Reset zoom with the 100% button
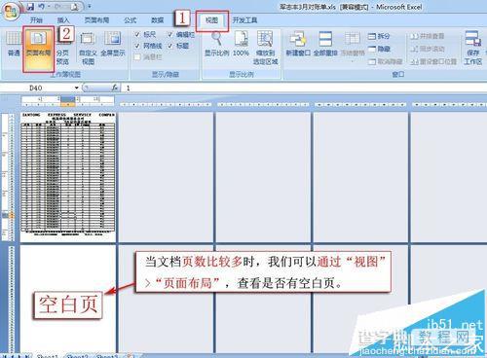This screenshot has width=487, height=358. (x=241, y=45)
